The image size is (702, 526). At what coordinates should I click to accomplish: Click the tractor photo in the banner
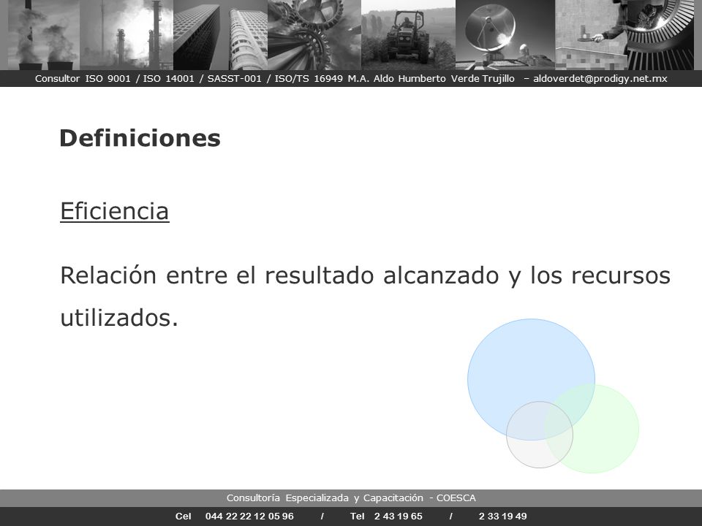408,35
